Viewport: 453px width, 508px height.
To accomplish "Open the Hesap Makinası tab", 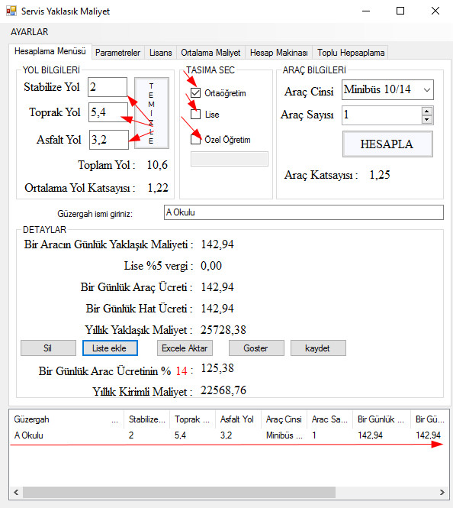I will pyautogui.click(x=278, y=53).
